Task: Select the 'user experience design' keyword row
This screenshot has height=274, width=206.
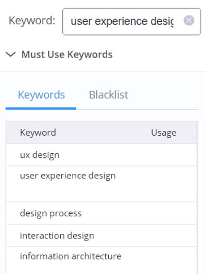Action: pyautogui.click(x=101, y=184)
